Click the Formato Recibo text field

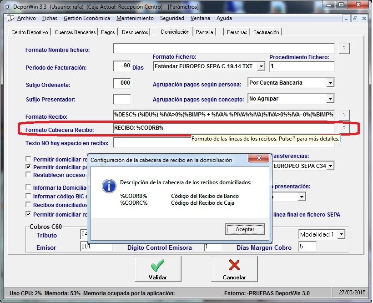[x=224, y=115]
